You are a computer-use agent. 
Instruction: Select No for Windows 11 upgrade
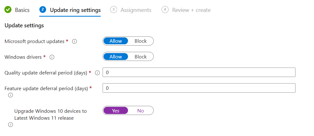click(x=141, y=111)
